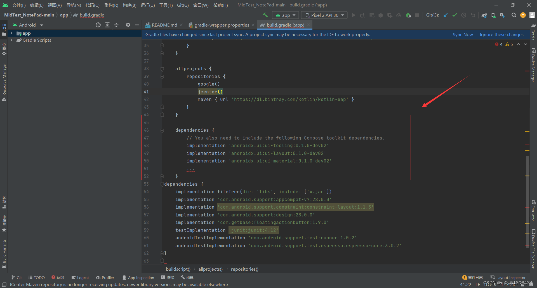Image resolution: width=537 pixels, height=288 pixels.
Task: Open the 帮助(H) menu
Action: click(x=220, y=5)
